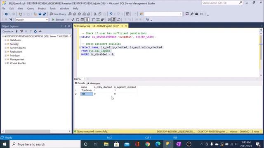Click the Find in Files icon

pyautogui.click(x=141, y=14)
